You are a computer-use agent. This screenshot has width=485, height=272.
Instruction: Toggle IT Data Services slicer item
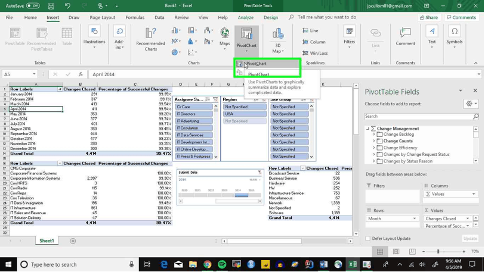[194, 135]
